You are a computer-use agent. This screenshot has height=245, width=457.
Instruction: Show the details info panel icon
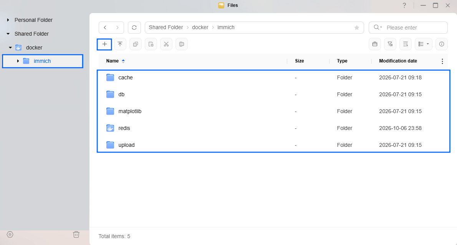tap(442, 44)
